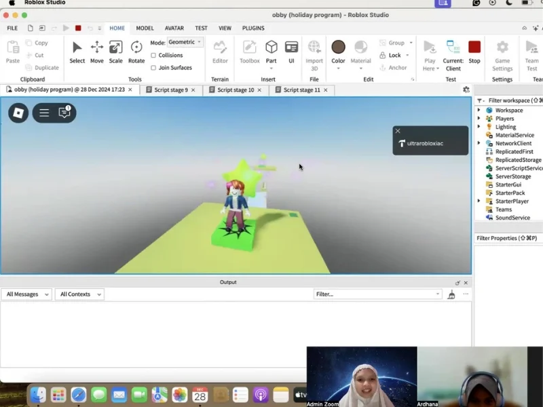Open Photos app in the Dock
This screenshot has height=407, width=543.
click(180, 395)
